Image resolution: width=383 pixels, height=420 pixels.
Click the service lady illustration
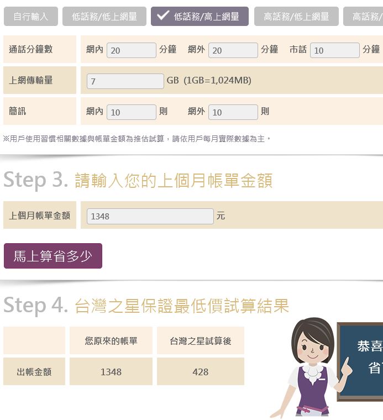312,368
